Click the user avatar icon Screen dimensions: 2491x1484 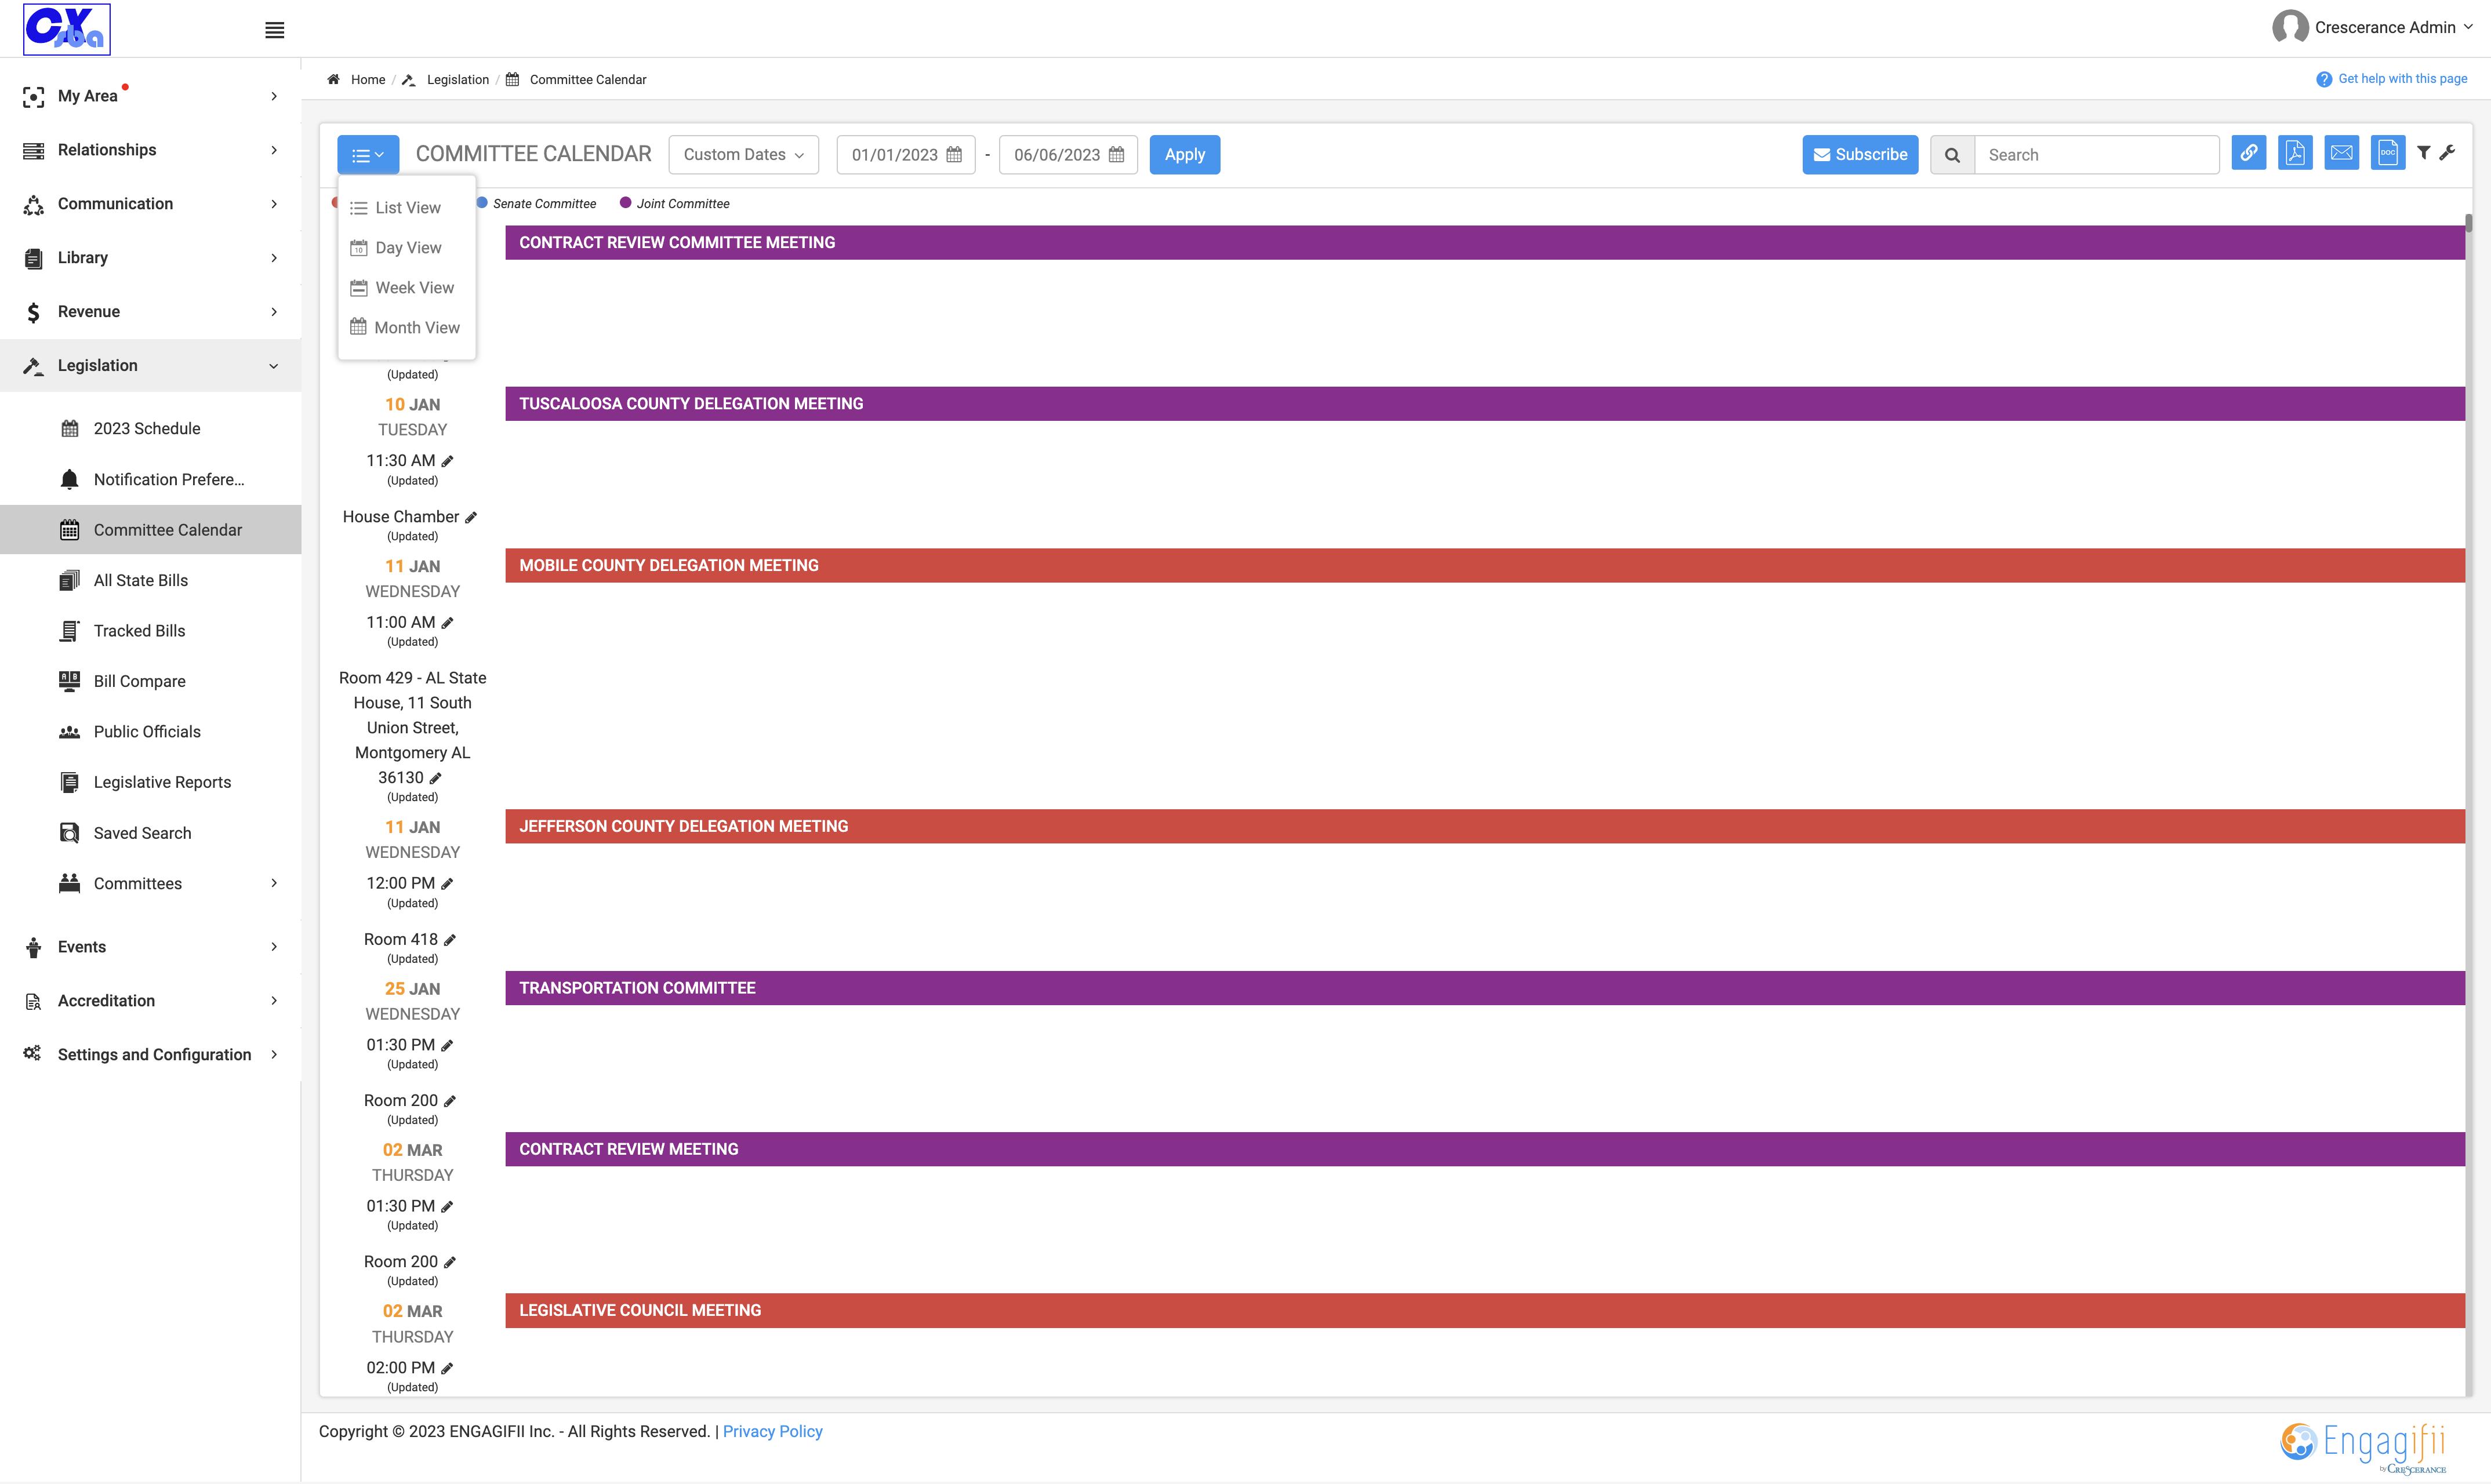click(2289, 27)
